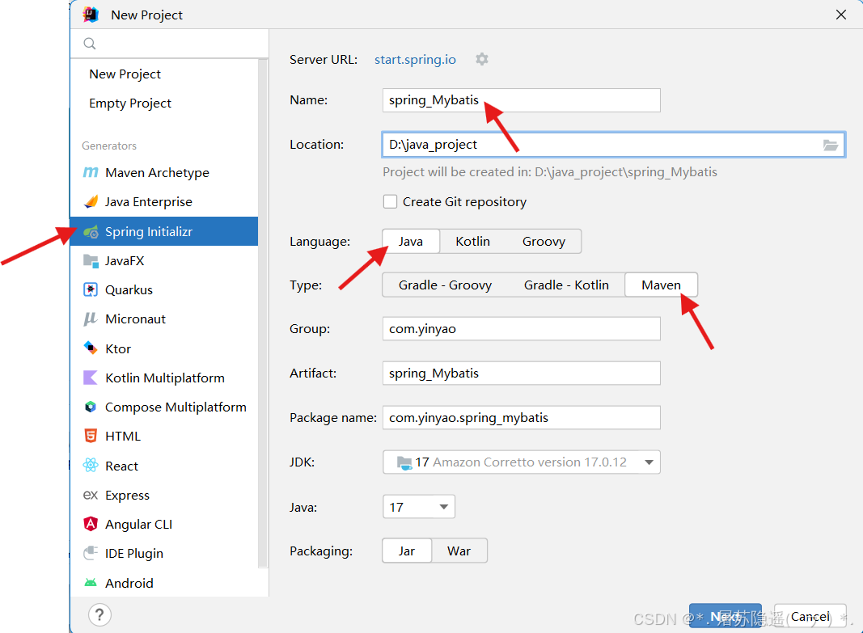Select New Project in sidebar
Viewport: 863px width, 633px height.
click(x=125, y=74)
